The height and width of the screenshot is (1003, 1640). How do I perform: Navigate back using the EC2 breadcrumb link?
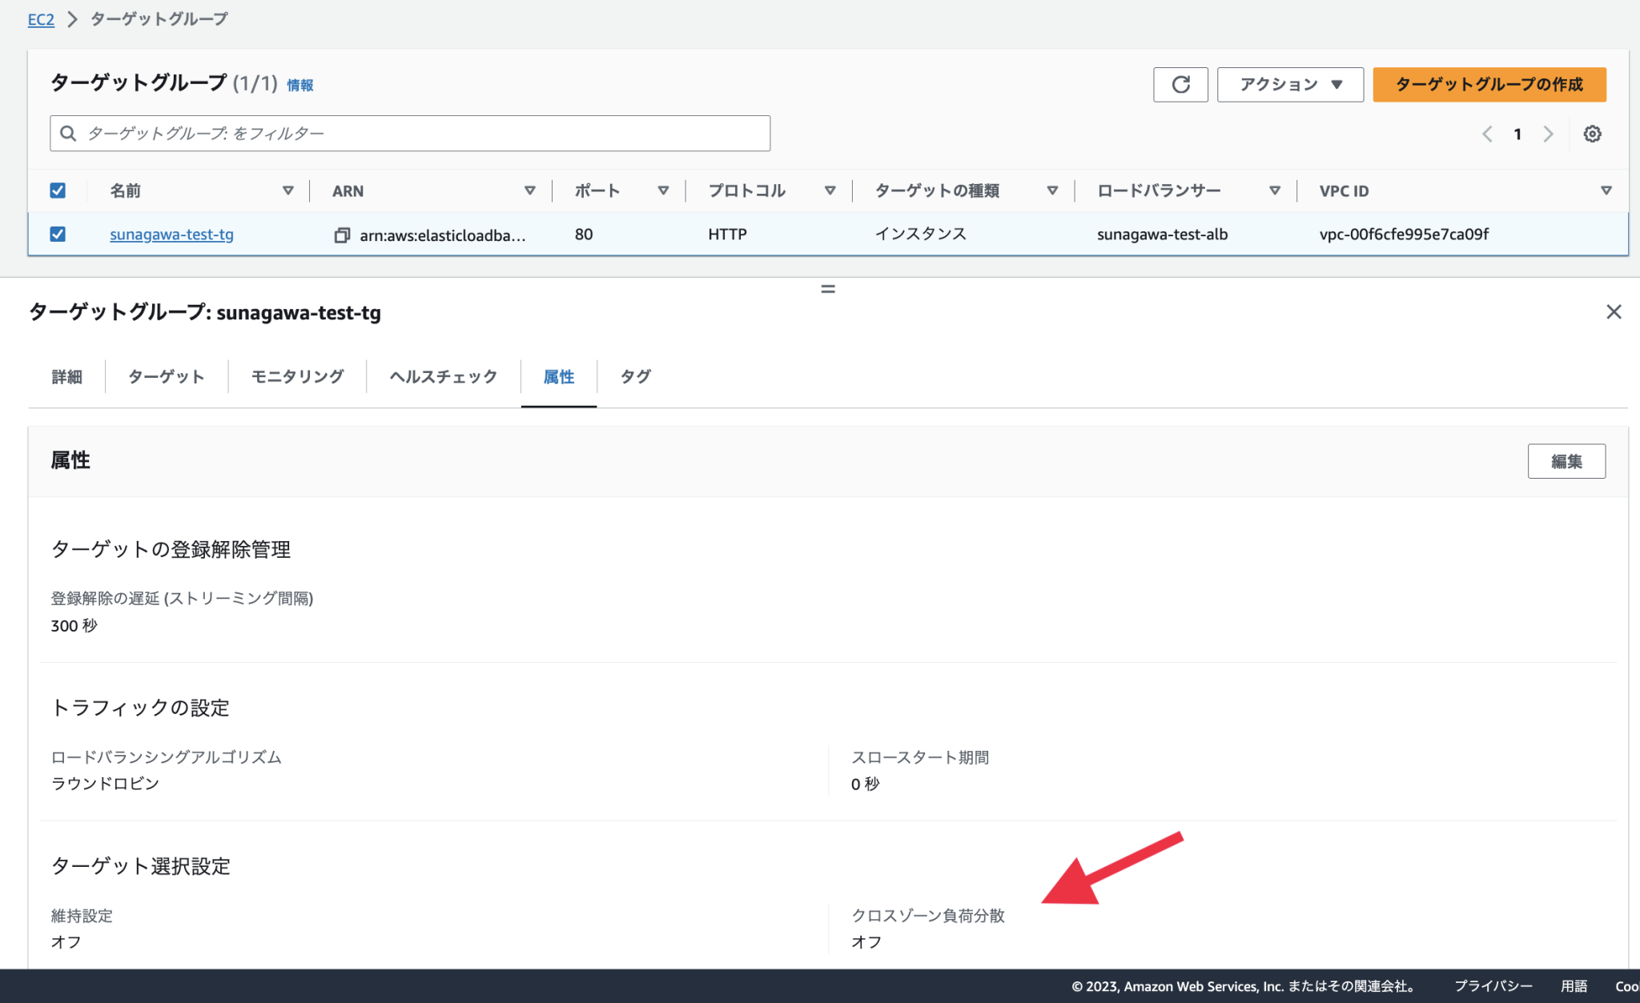pos(41,18)
